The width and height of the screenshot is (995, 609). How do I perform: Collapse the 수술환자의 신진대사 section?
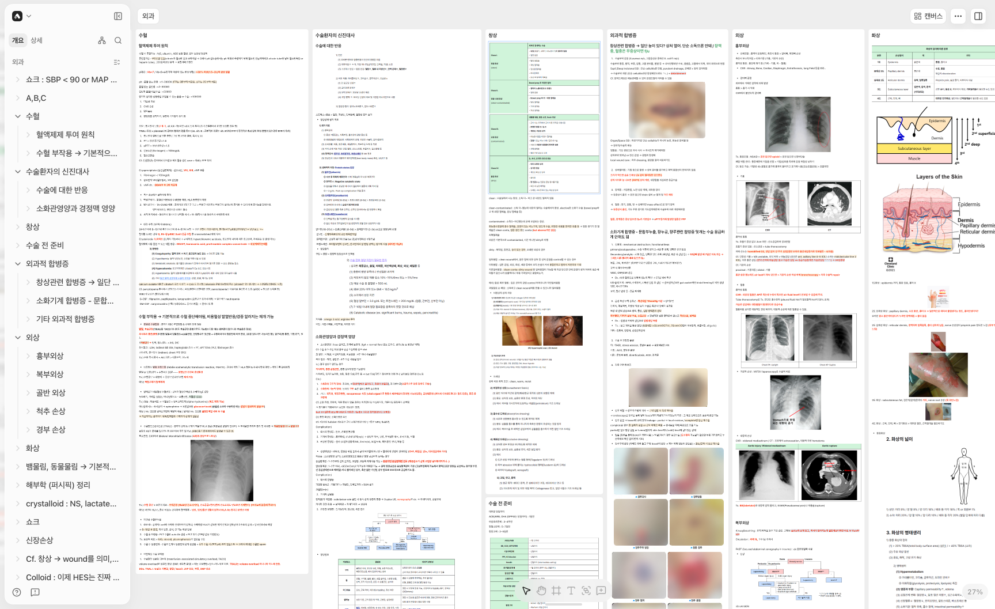tap(18, 172)
